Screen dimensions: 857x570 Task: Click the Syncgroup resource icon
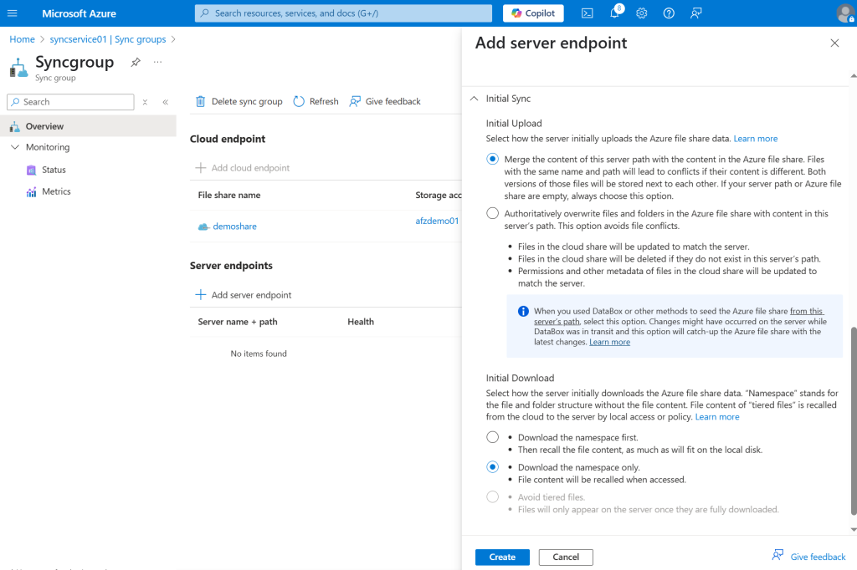point(18,68)
